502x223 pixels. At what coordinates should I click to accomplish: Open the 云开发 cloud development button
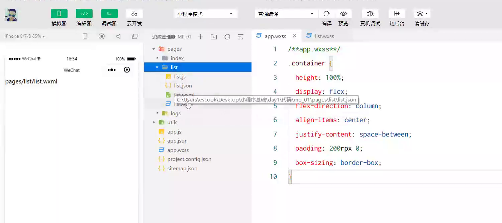click(134, 14)
